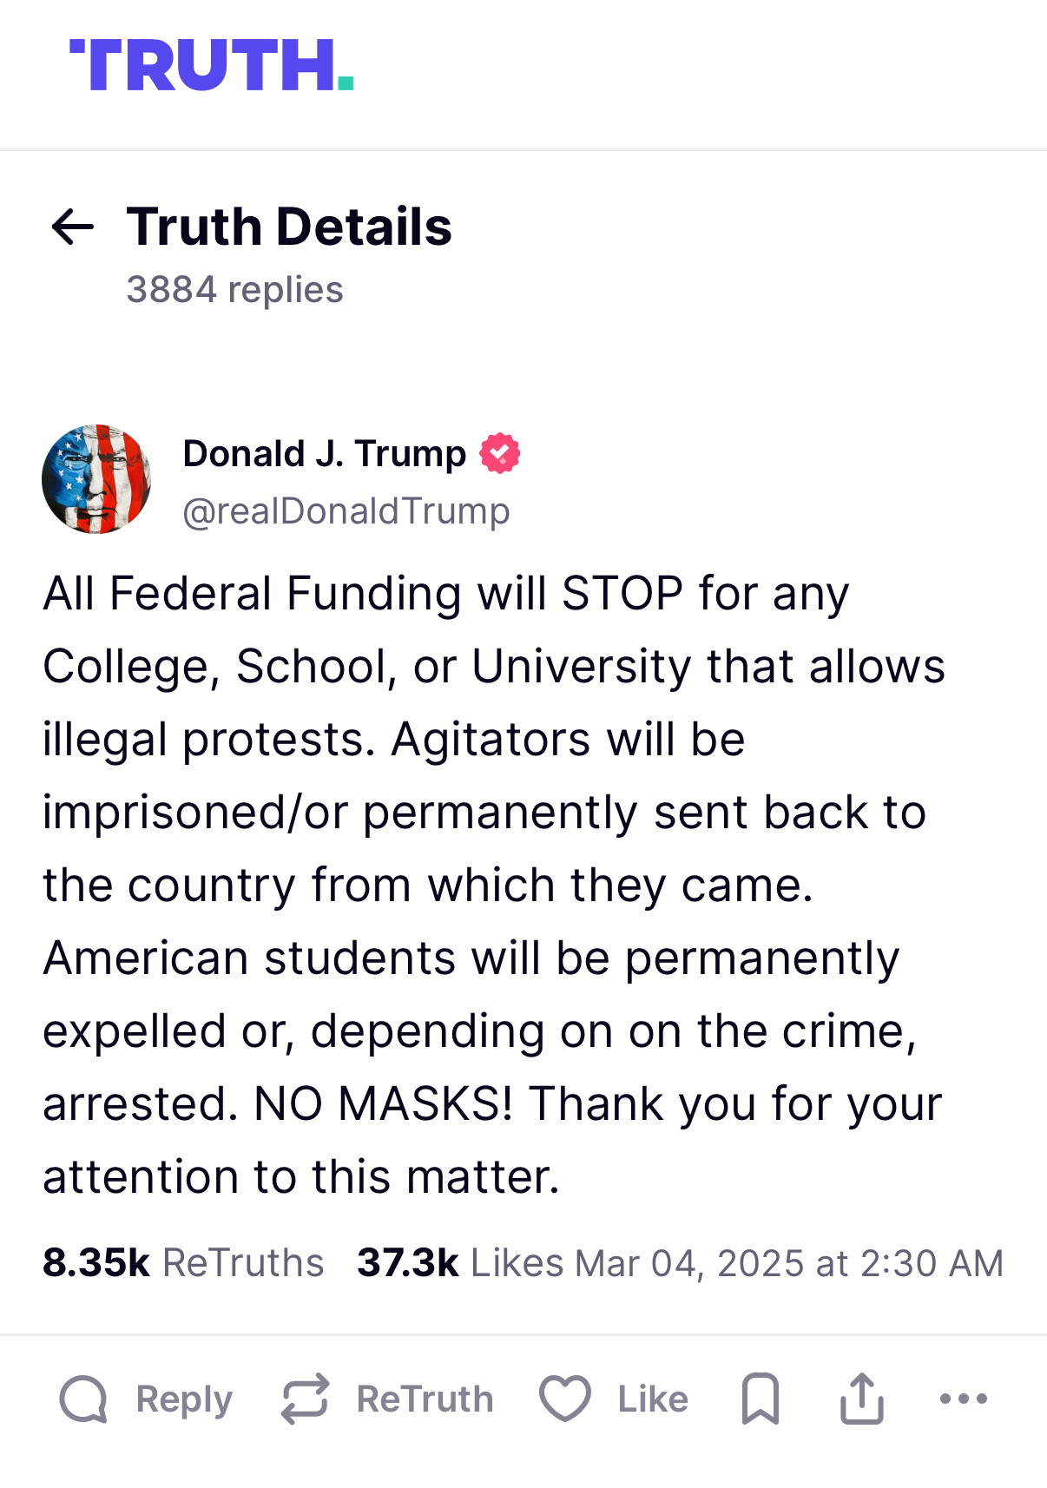View the 37.3k Likes list
This screenshot has width=1047, height=1488.
(x=460, y=1263)
